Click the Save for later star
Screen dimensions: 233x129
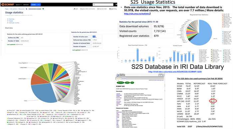[98, 9]
